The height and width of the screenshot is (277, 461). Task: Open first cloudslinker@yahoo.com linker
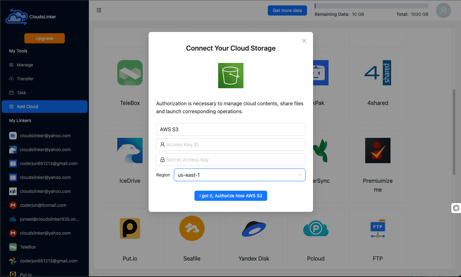(x=45, y=136)
